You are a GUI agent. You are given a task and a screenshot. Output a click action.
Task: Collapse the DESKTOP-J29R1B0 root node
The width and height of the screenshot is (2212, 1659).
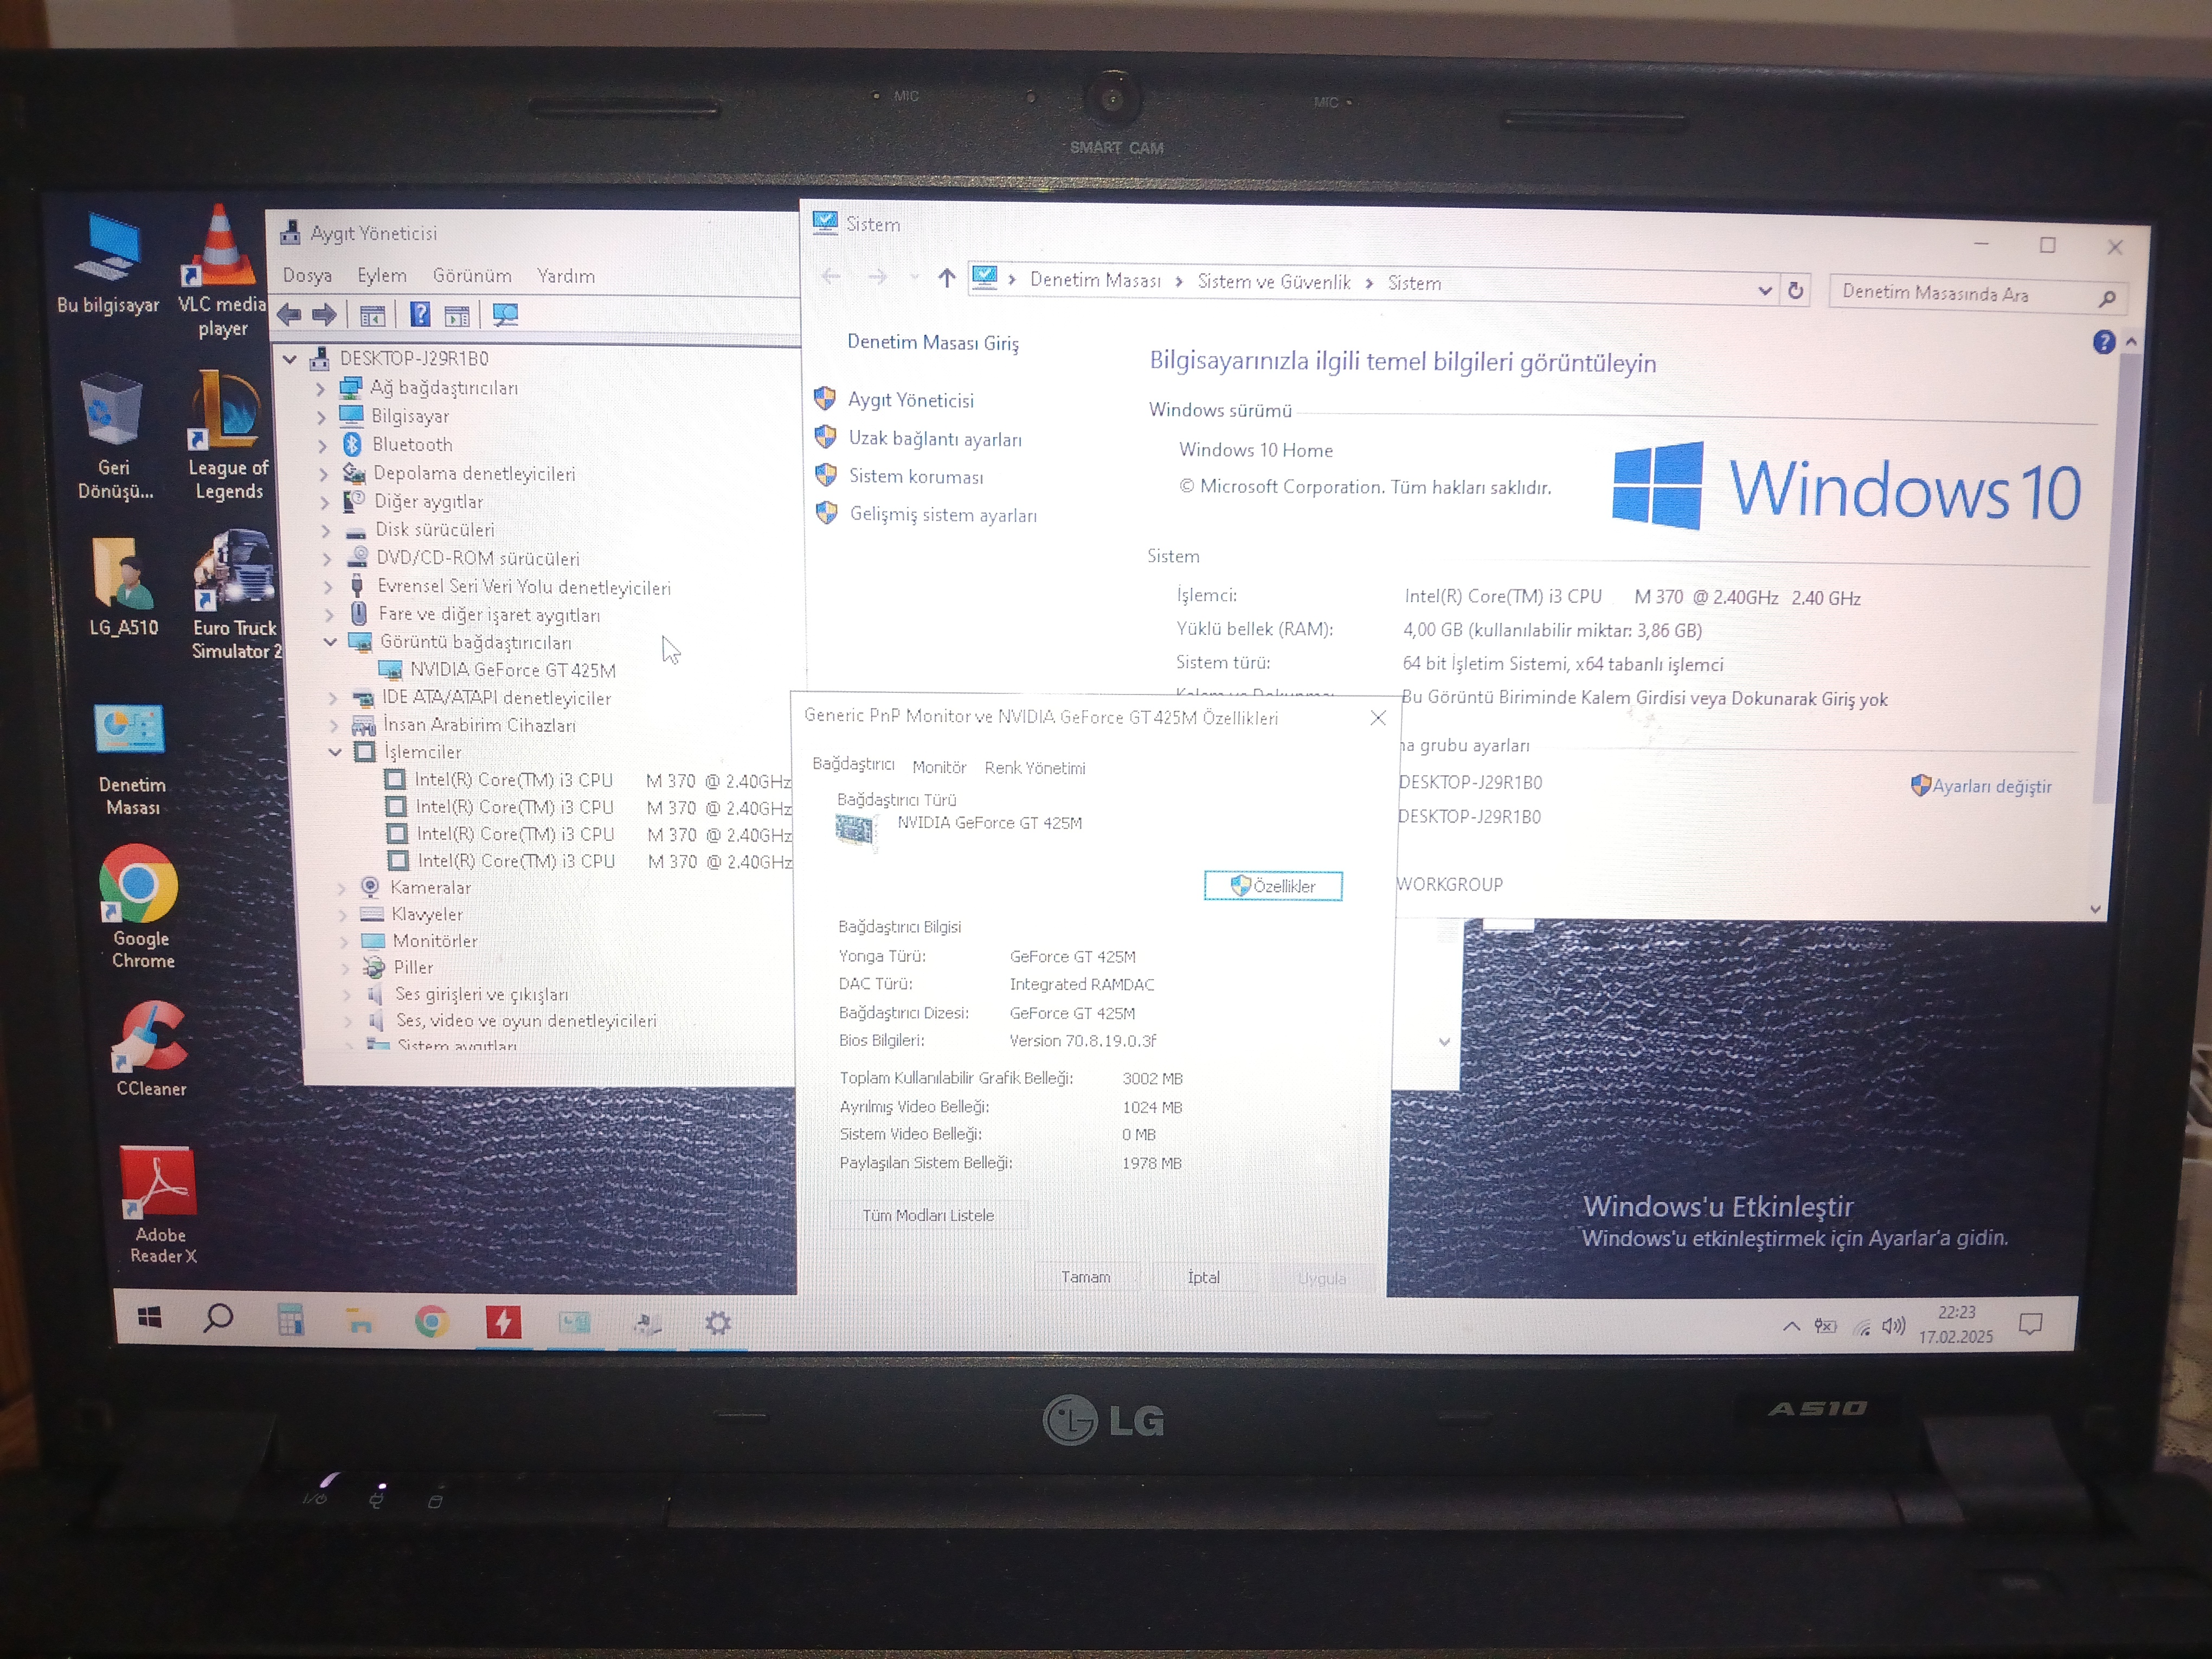(x=290, y=358)
